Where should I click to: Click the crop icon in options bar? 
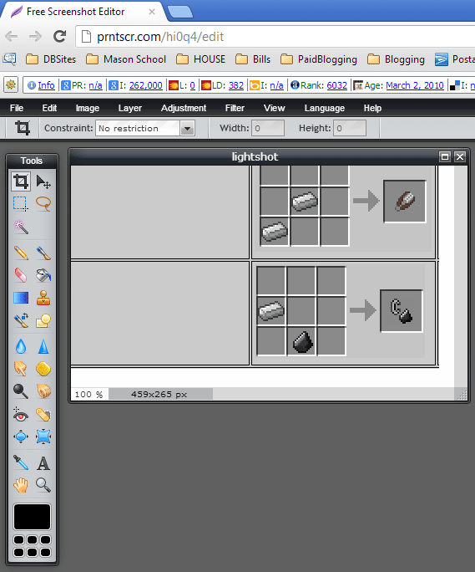[23, 128]
